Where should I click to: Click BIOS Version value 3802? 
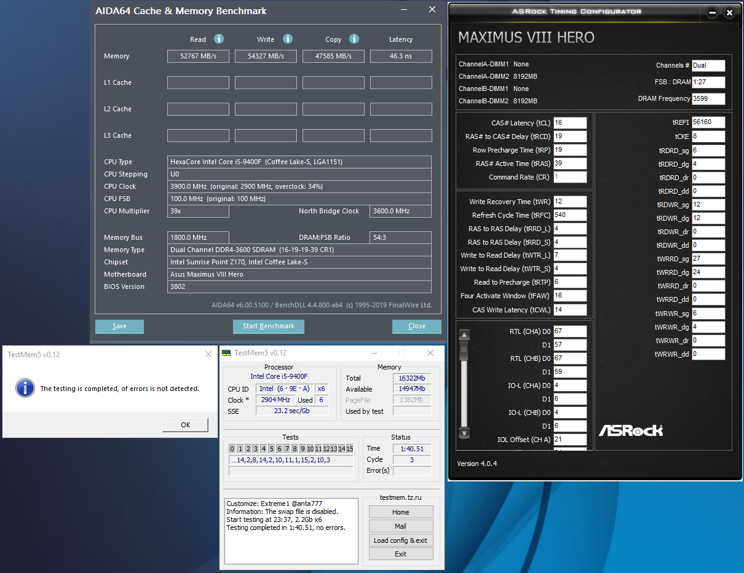tap(299, 286)
